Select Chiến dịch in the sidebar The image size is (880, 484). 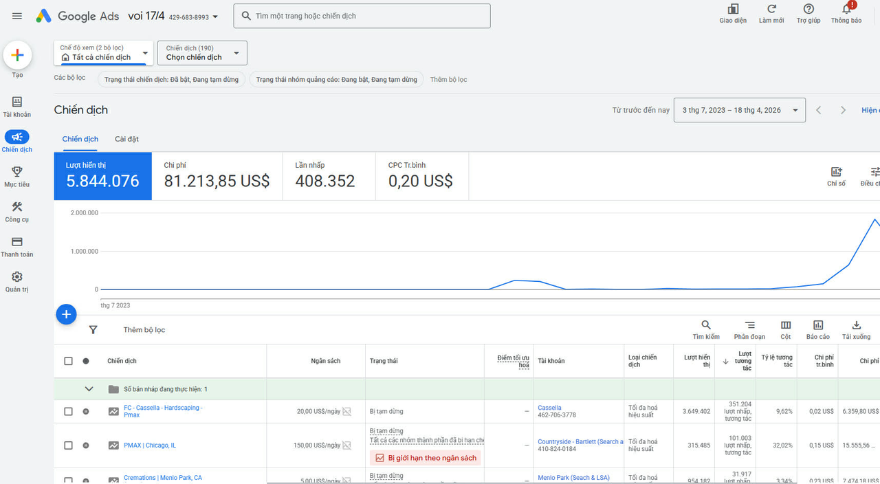pos(17,142)
